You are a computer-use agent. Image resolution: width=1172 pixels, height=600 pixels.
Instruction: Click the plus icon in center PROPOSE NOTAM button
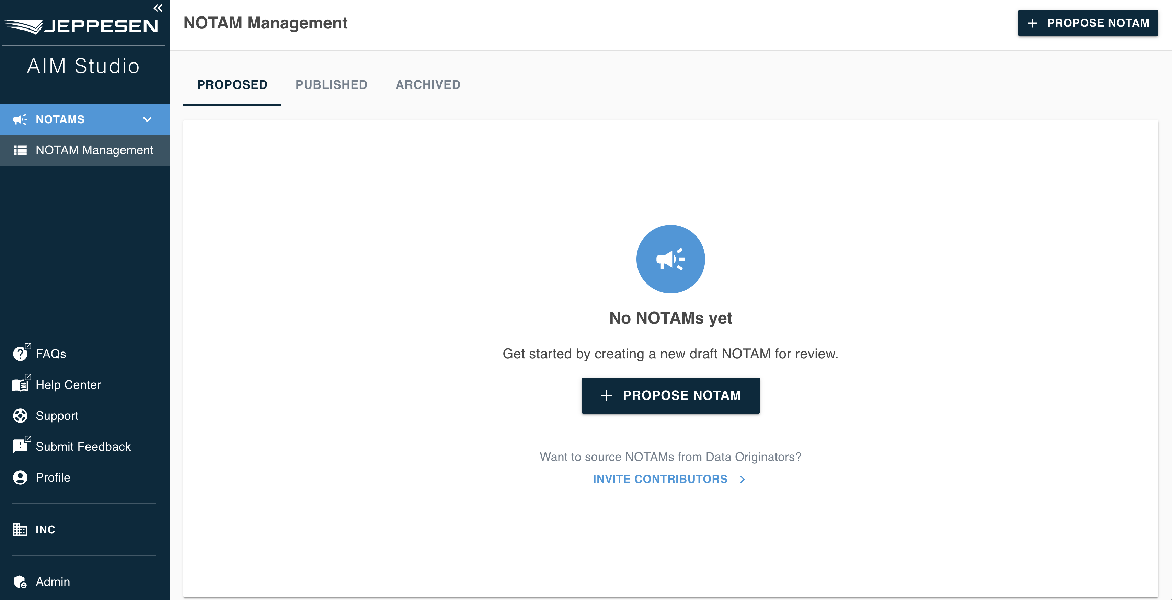point(606,396)
